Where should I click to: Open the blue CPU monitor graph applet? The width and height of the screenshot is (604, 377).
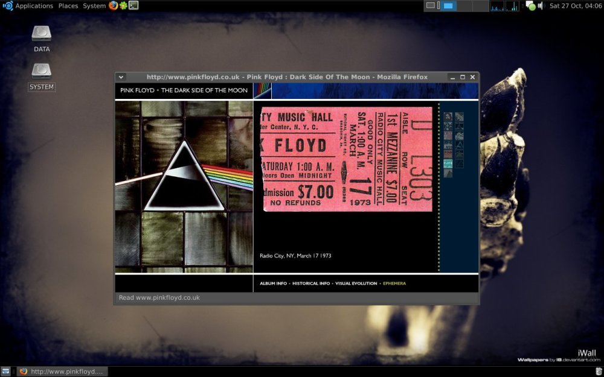(x=497, y=6)
